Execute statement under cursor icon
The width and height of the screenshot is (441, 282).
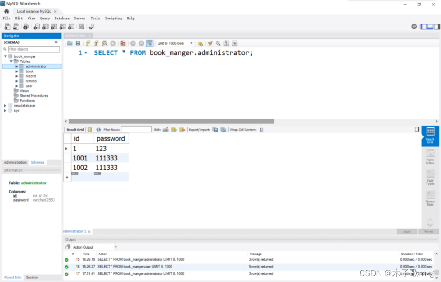(97, 43)
